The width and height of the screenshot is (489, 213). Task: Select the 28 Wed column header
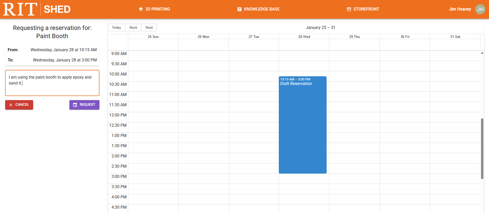click(x=304, y=37)
